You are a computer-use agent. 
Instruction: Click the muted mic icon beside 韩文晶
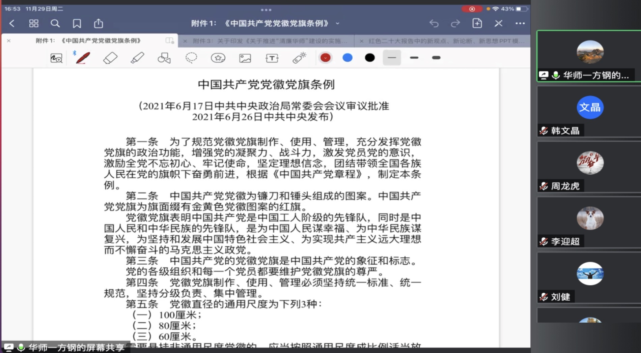pyautogui.click(x=544, y=130)
